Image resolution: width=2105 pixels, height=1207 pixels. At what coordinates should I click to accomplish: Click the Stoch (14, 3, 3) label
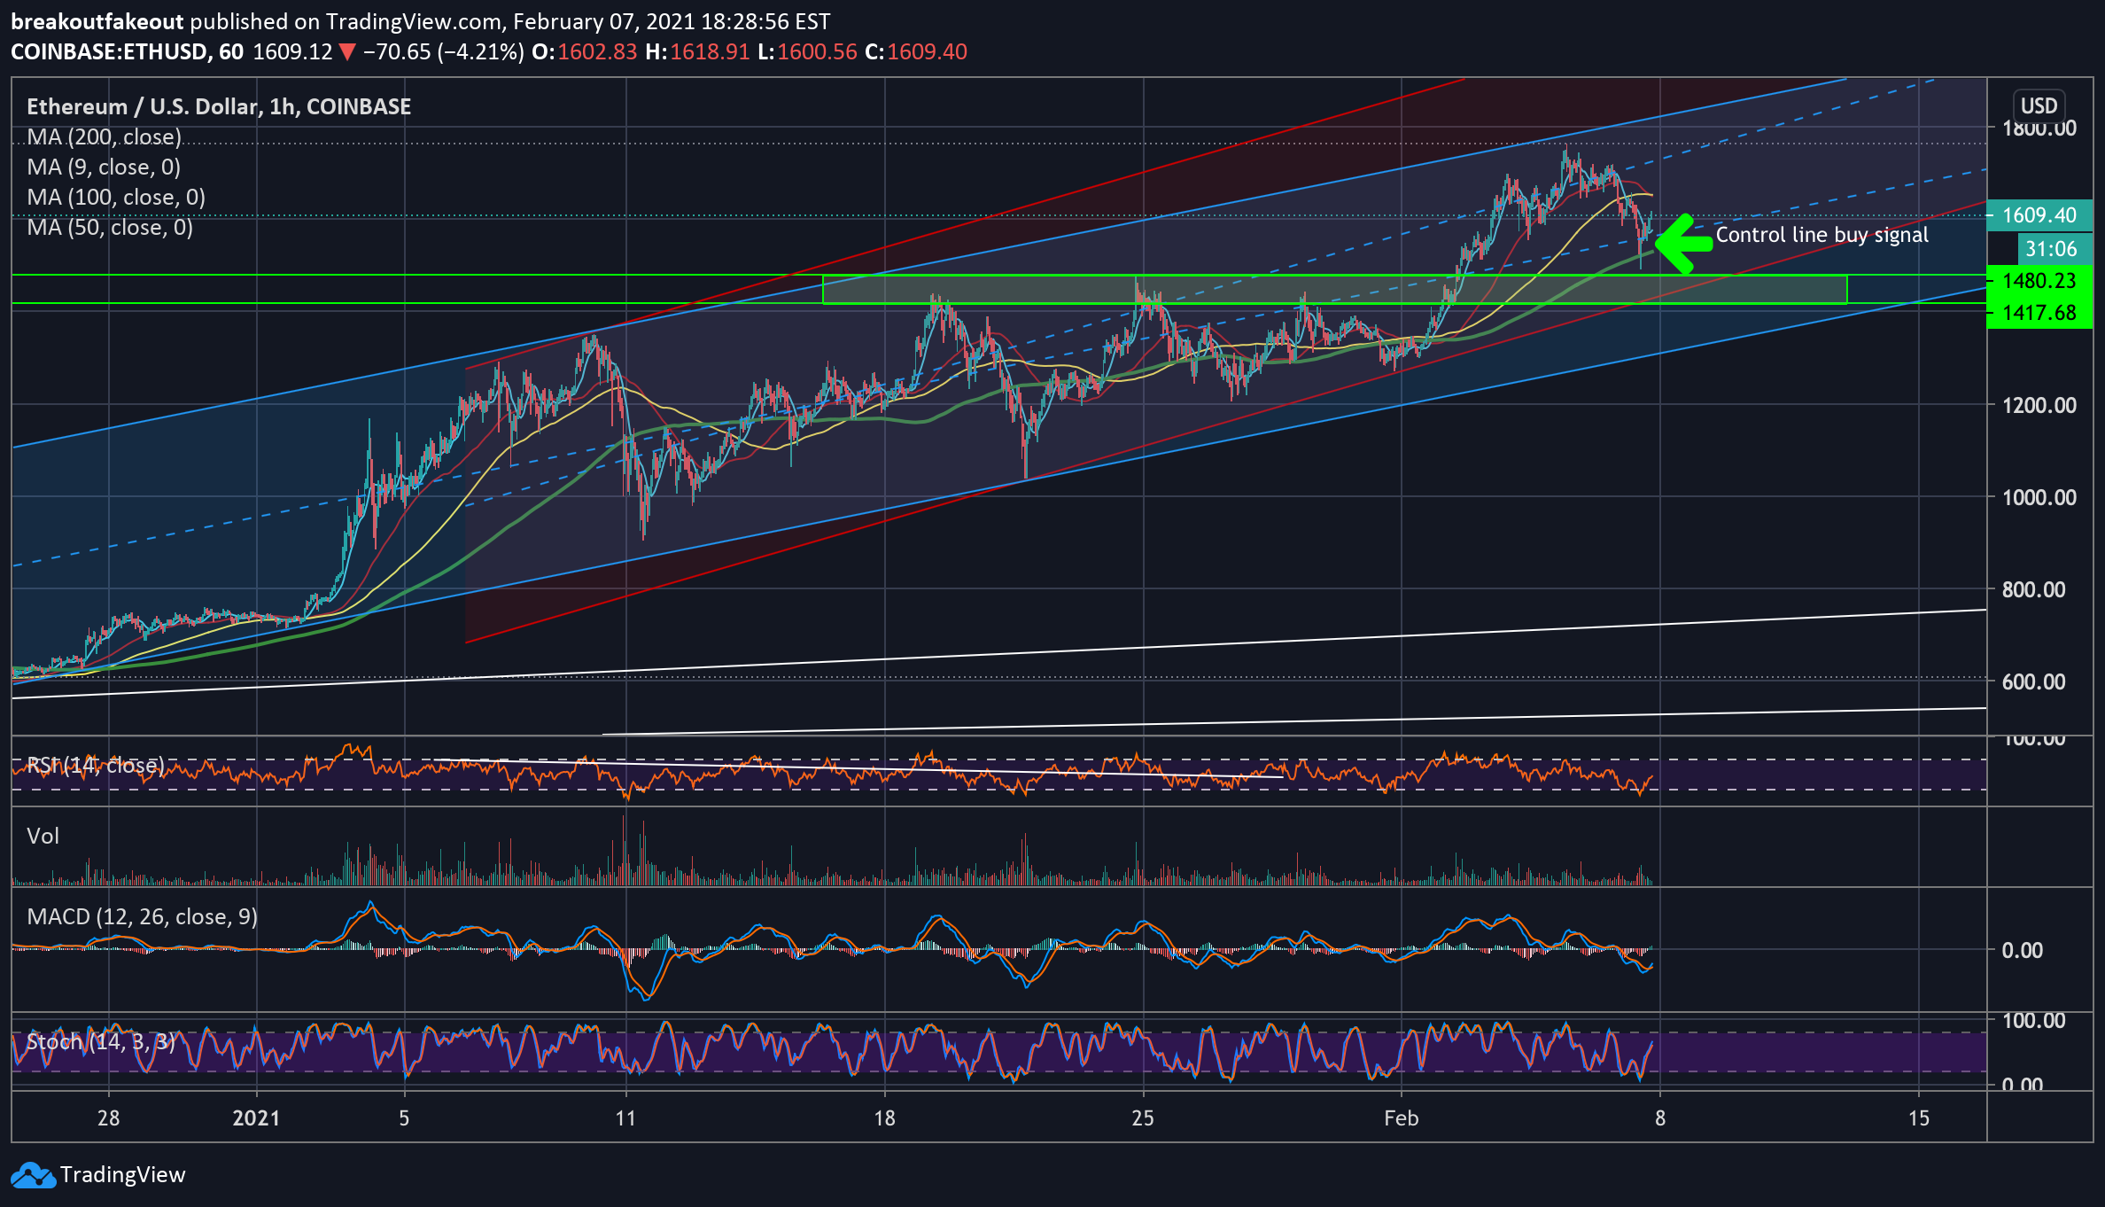pos(101,1041)
